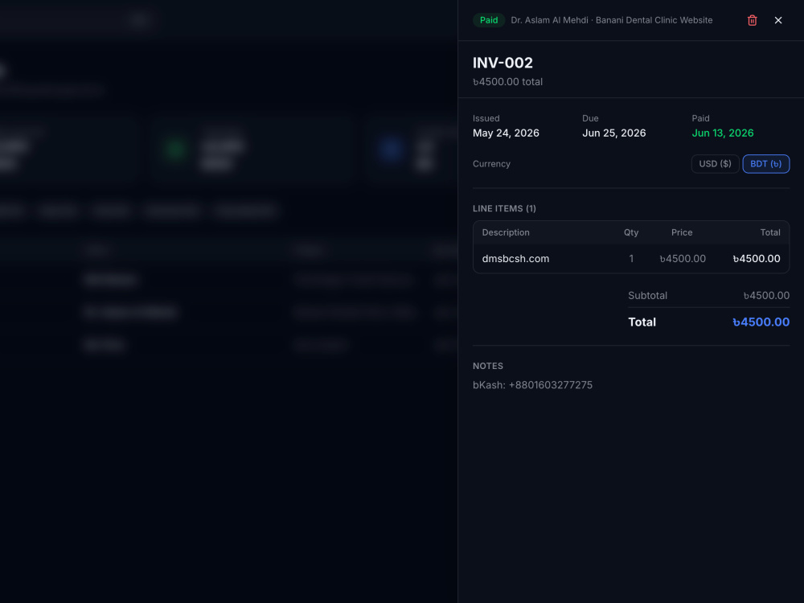Screen dimensions: 804x603
Task: Click the line item total ৳4500.00
Action: pyautogui.click(x=757, y=258)
